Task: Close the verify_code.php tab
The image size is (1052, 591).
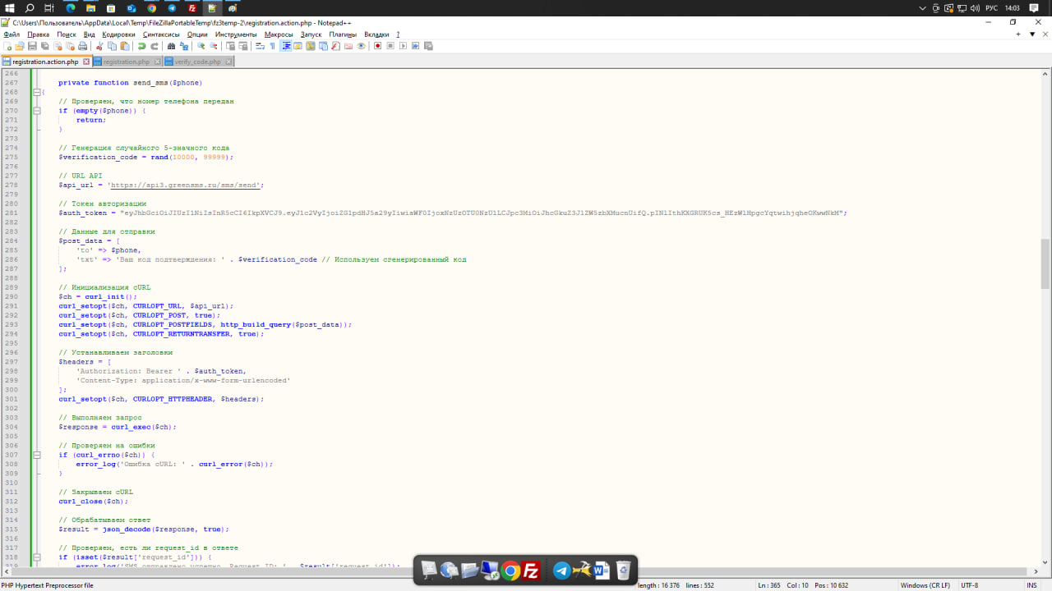Action: coord(228,62)
